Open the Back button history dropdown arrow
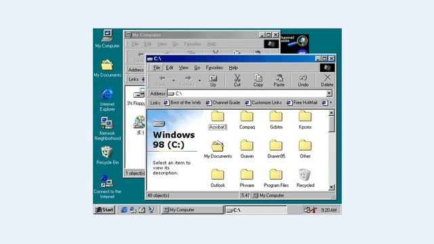Screen dimensions: 434x244 174,81
